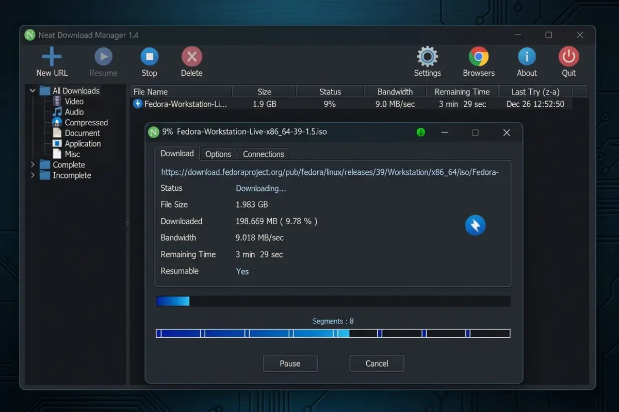Click the New URL plus icon
619x412 pixels.
(x=52, y=56)
